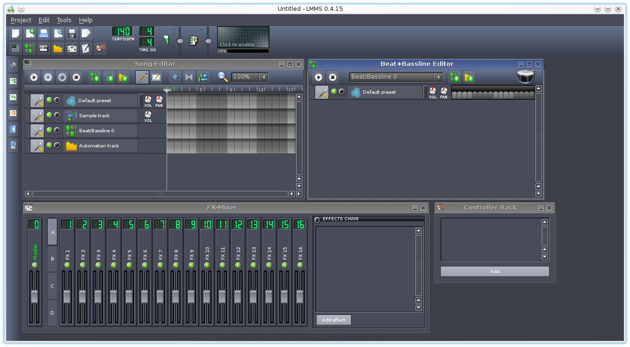The width and height of the screenshot is (630, 347).
Task: Open the Automation track actions menu
Action: [37, 146]
